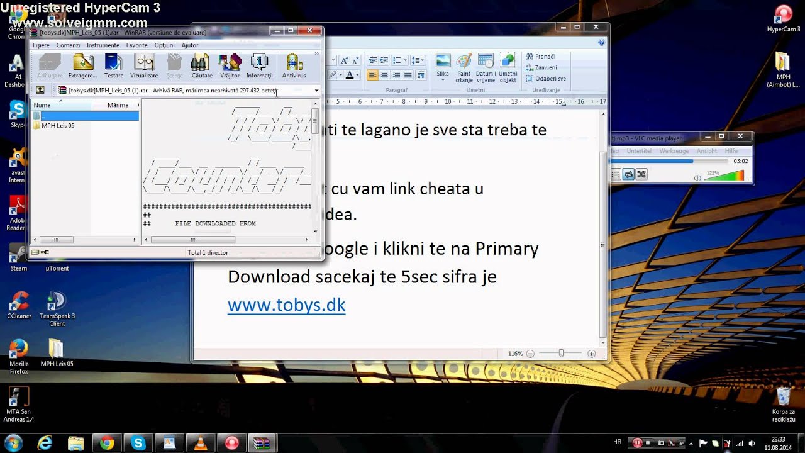Viewport: 805px width, 453px height.
Task: Open the highlight color dropdown arrow
Action: coord(341,75)
